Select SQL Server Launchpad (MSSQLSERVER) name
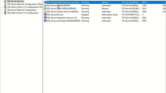This screenshot has height=93, width=166. point(64,21)
